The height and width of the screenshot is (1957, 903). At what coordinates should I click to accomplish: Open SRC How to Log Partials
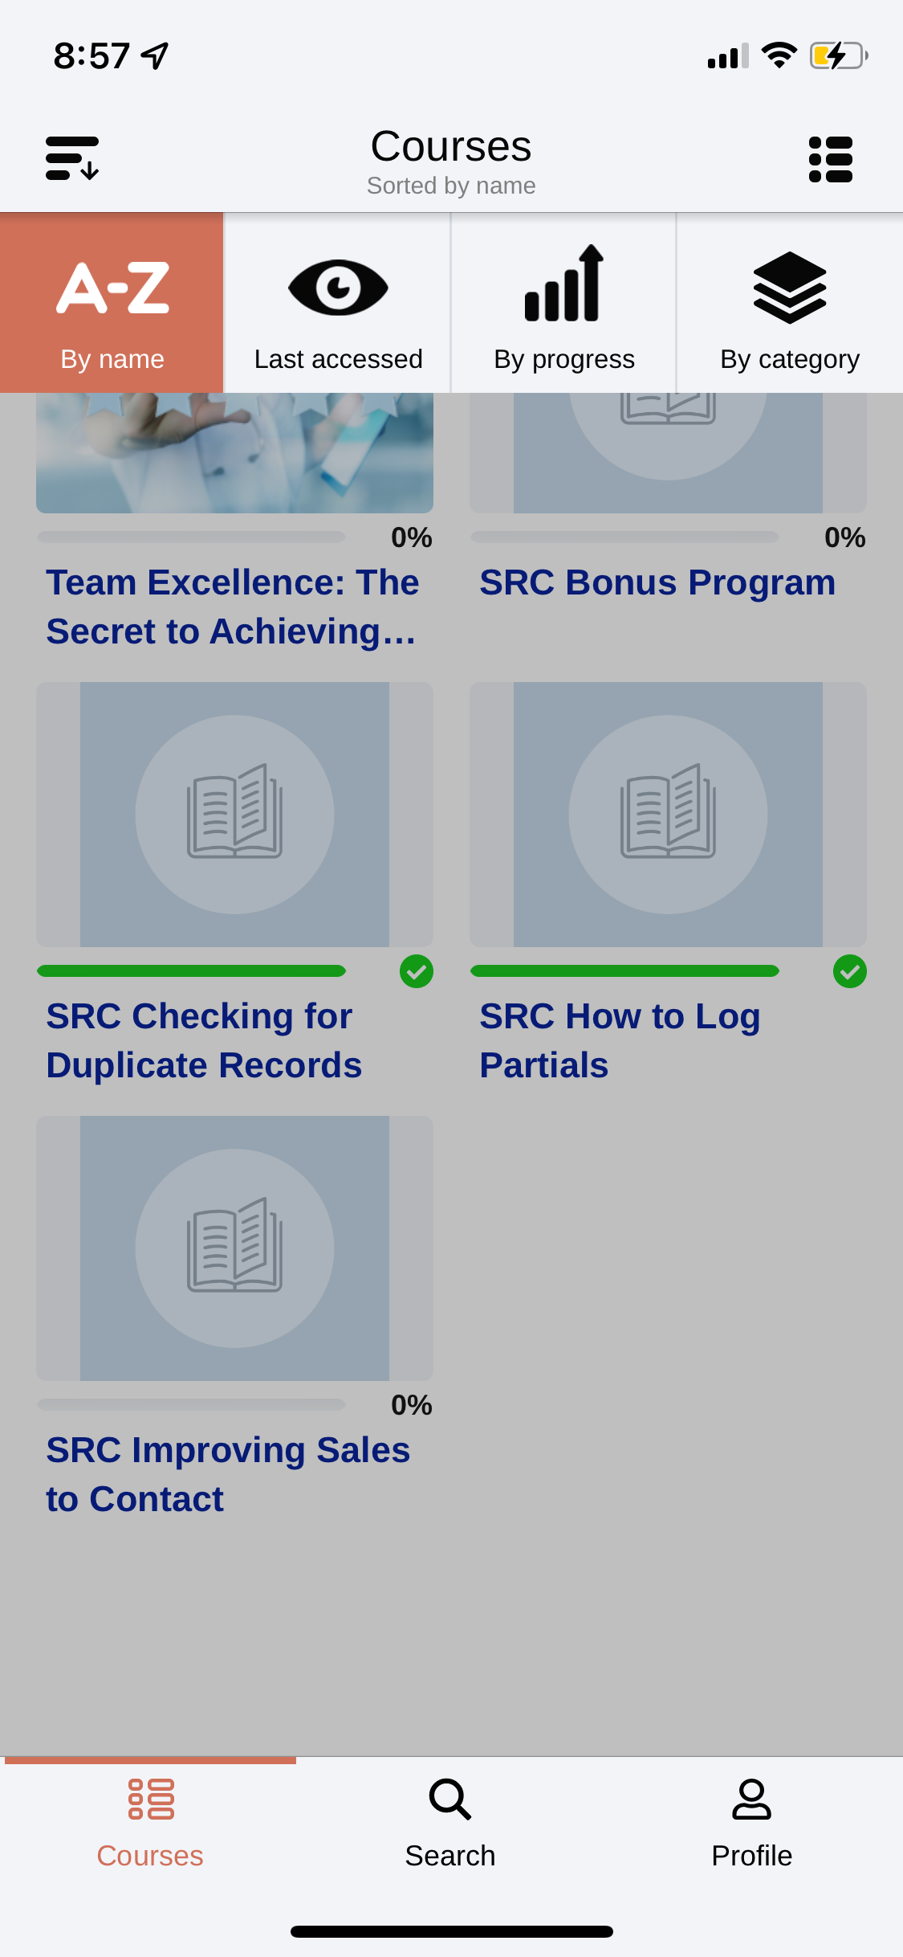point(620,1040)
